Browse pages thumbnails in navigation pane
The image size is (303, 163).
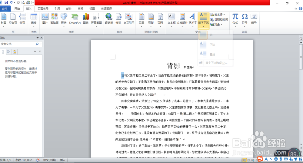click(x=9, y=52)
